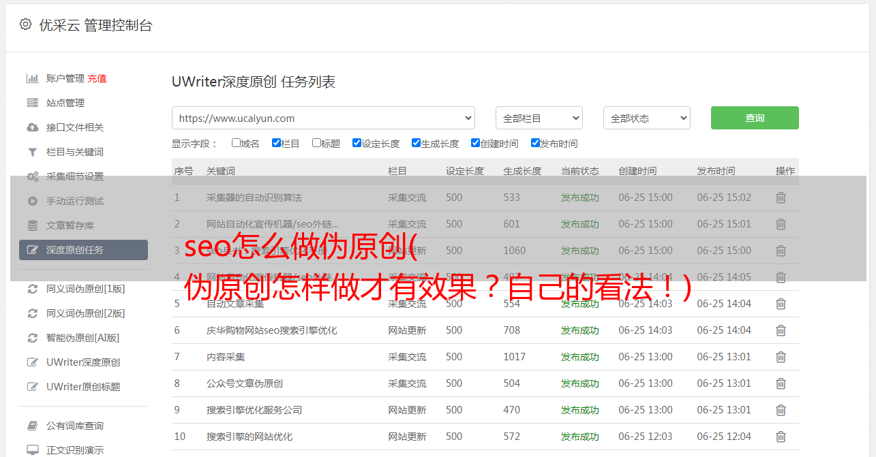Click the 发布时间 column header
This screenshot has height=457, width=876.
click(x=716, y=171)
